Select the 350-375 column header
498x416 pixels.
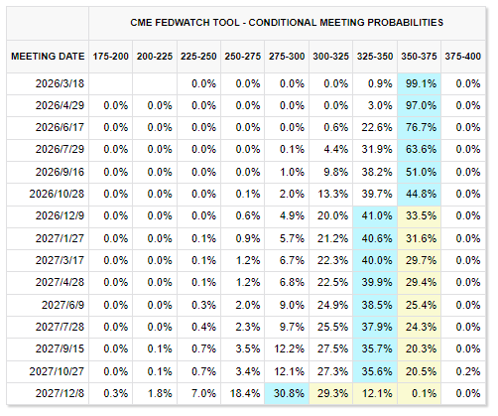tap(419, 57)
